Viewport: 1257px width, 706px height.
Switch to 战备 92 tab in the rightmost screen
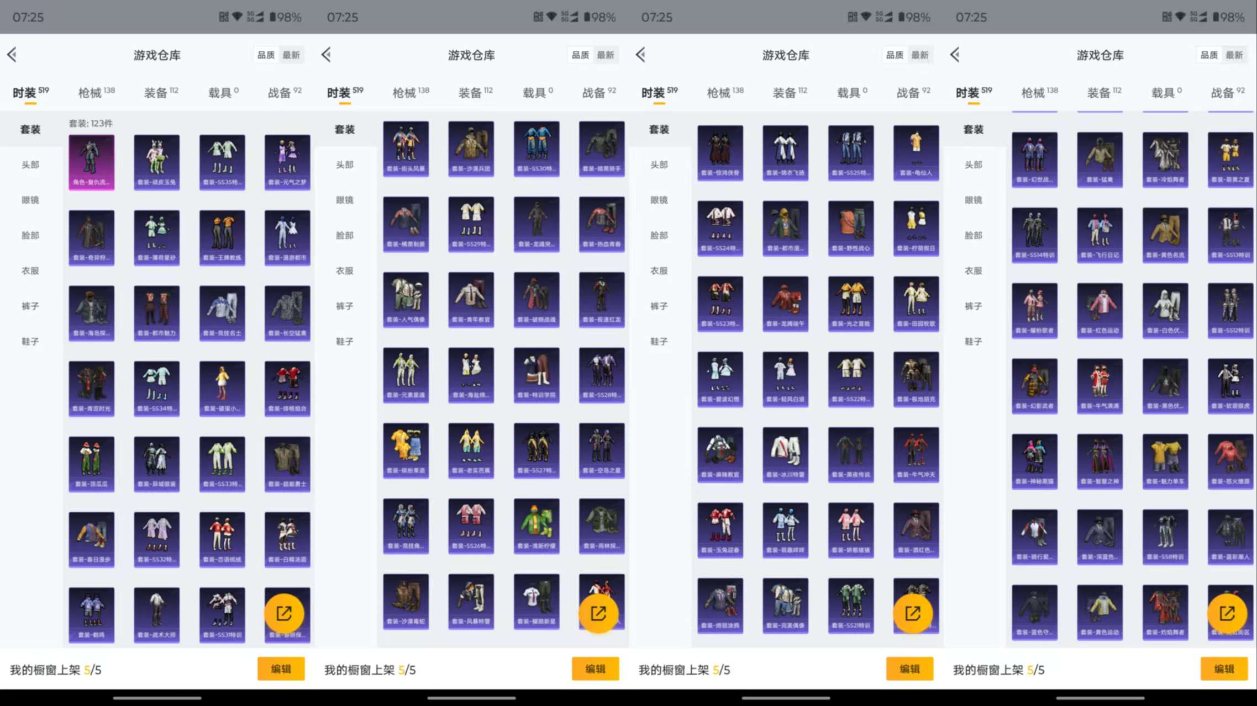(1227, 92)
